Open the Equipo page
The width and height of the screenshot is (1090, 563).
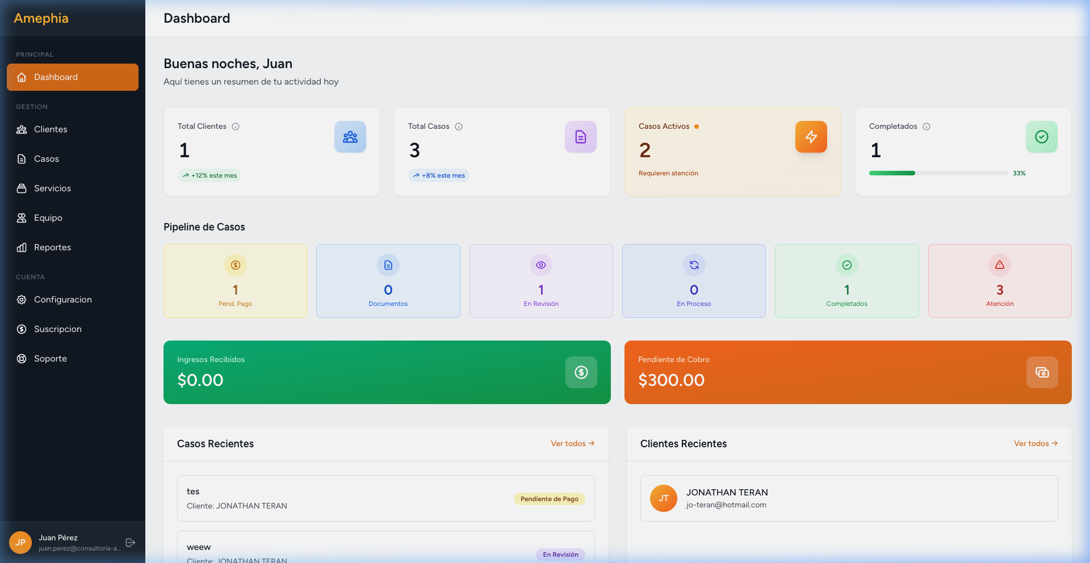[x=73, y=218]
